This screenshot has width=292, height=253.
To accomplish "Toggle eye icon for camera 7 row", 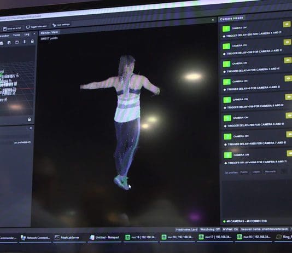I will pos(289,134).
